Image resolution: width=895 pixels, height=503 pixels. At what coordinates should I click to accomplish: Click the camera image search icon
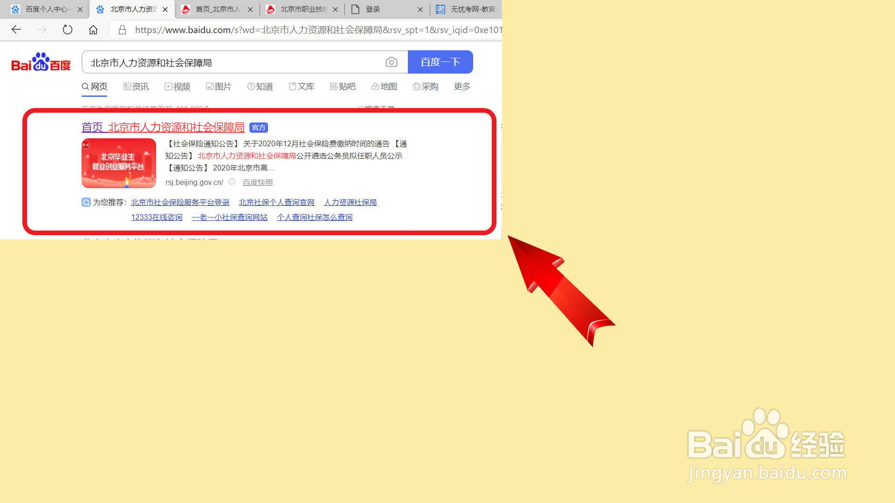392,62
